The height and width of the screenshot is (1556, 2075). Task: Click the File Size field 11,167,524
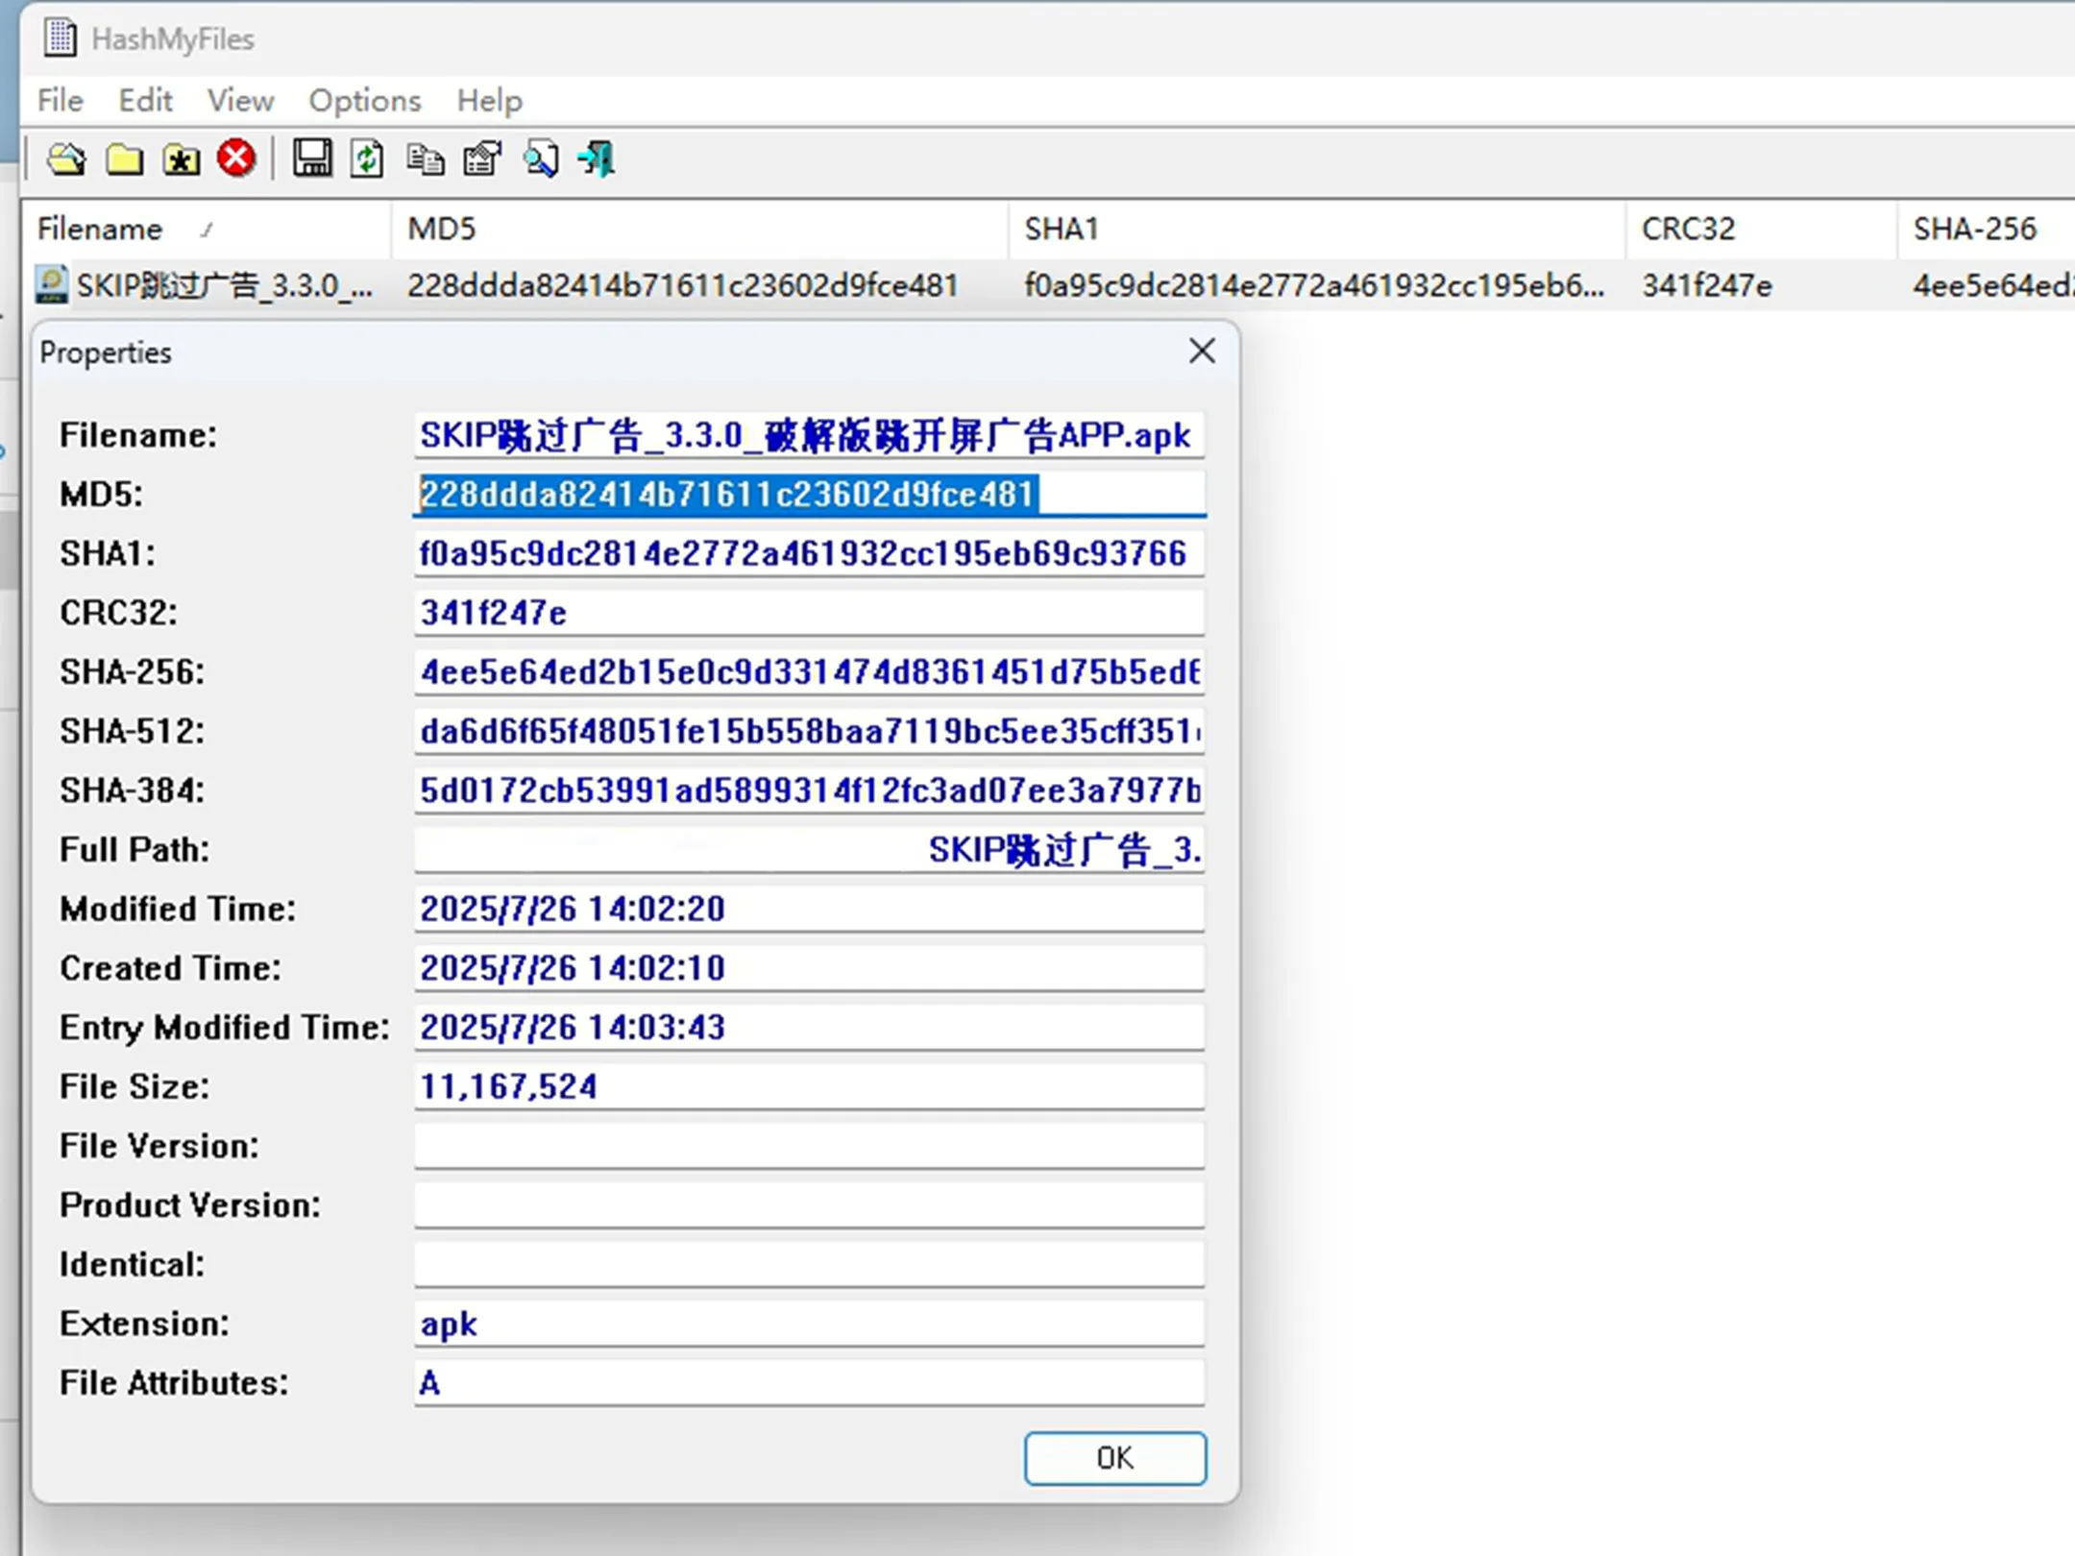pyautogui.click(x=809, y=1086)
